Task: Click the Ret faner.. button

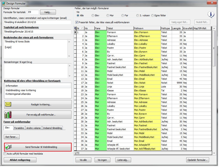Action: point(11,137)
